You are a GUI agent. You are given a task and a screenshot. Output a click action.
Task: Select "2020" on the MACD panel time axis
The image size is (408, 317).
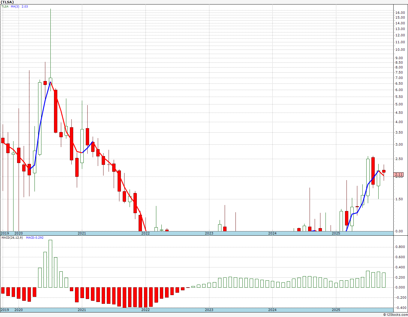coord(19,310)
